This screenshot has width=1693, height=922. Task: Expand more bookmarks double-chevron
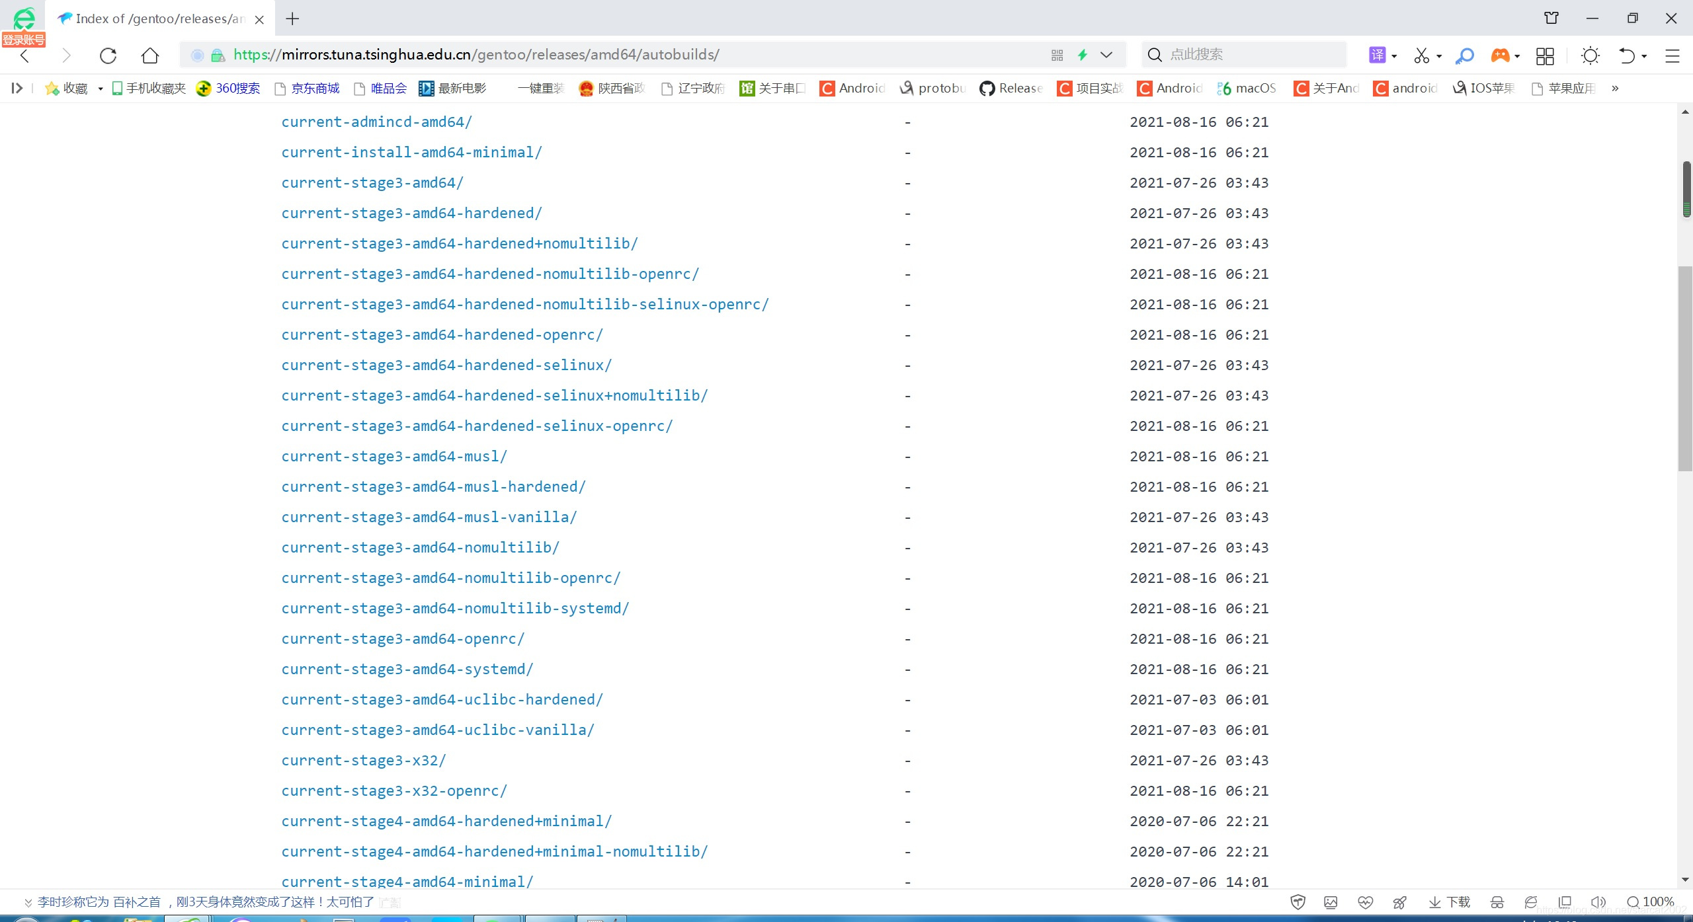1615,88
